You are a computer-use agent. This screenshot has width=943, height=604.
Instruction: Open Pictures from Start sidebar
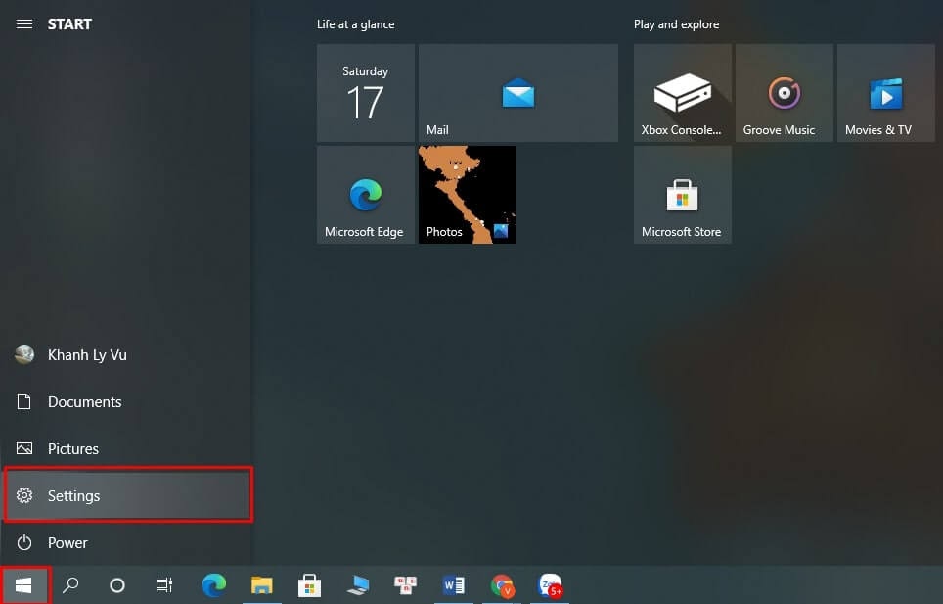(x=126, y=448)
